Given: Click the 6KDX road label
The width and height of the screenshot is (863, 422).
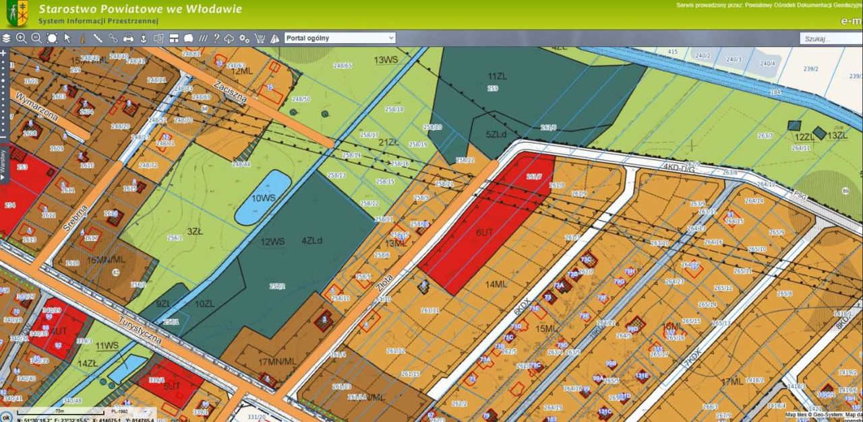Looking at the screenshot, I should [523, 306].
